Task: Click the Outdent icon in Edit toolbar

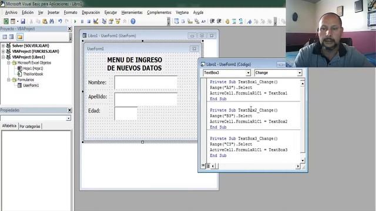Action: [x=219, y=21]
